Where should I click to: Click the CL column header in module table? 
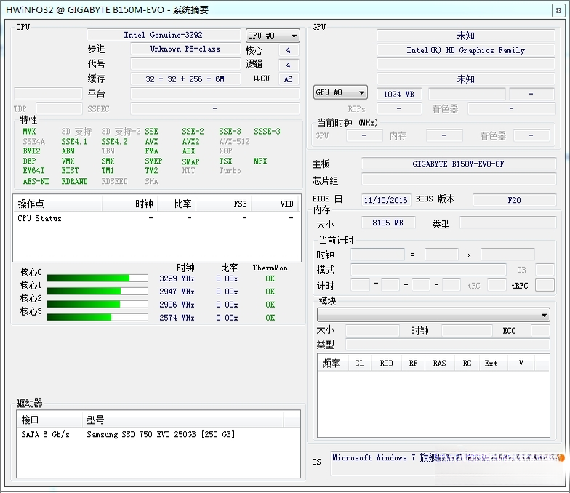359,364
